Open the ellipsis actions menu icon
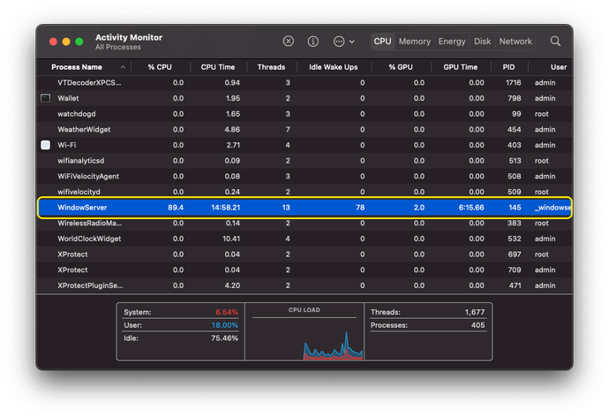Screen dimensions: 609x418 339,42
